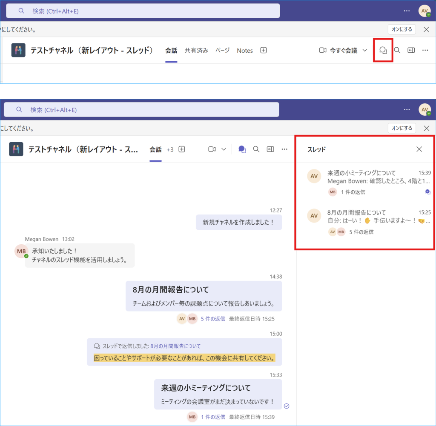The image size is (436, 426).
Task: Open panel toggle icon in upper header
Action: 411,50
